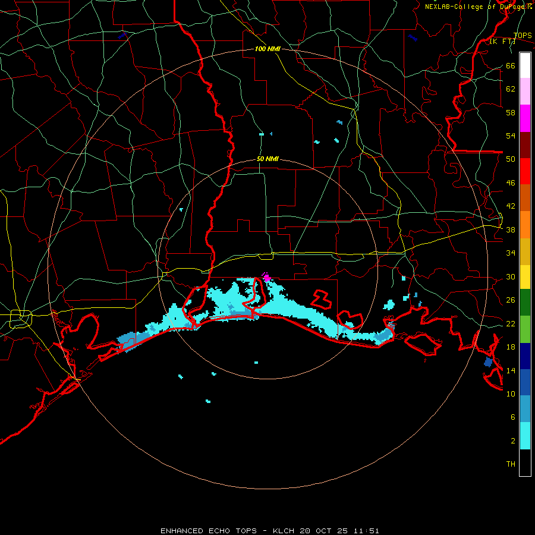The width and height of the screenshot is (535, 535).
Task: Click the K FT units label
Action: coord(503,42)
